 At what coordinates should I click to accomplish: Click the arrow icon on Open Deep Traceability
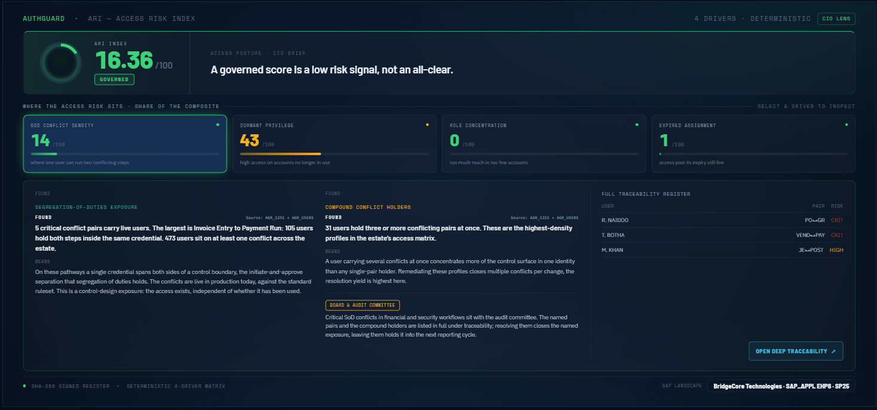[833, 352]
